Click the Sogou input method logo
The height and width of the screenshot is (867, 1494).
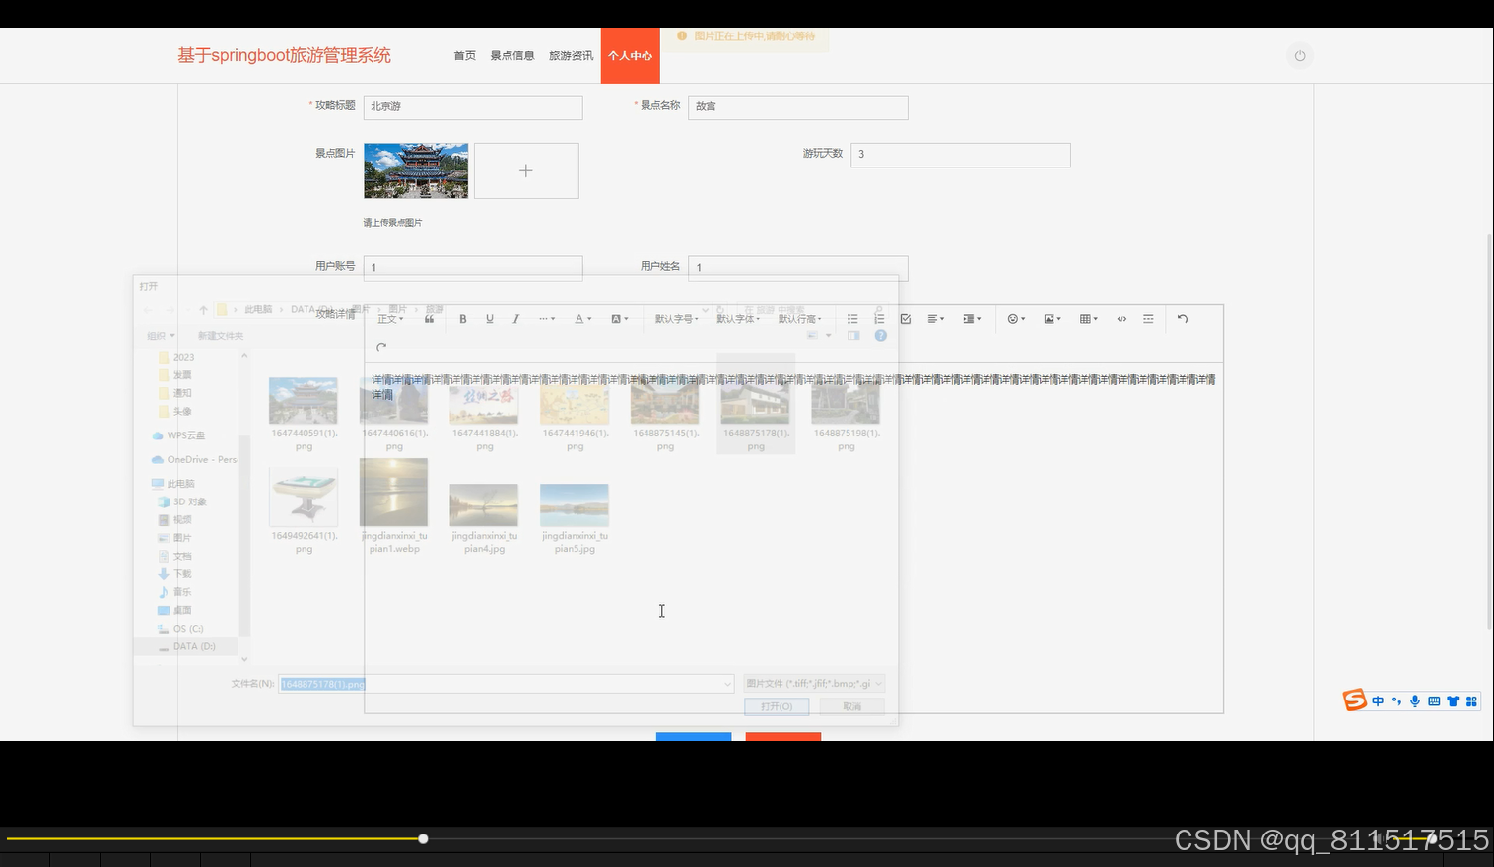[1355, 700]
